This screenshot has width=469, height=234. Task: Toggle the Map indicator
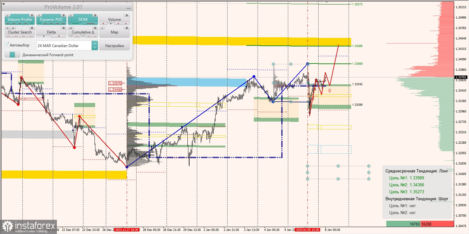(114, 32)
